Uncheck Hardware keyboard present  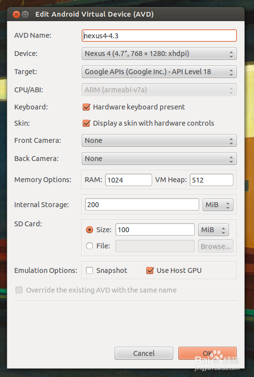point(86,107)
